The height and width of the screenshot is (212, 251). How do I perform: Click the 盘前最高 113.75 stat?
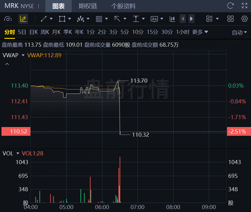click(x=22, y=45)
